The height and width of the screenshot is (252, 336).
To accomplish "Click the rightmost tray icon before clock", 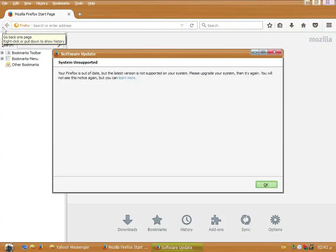I will tap(312, 247).
